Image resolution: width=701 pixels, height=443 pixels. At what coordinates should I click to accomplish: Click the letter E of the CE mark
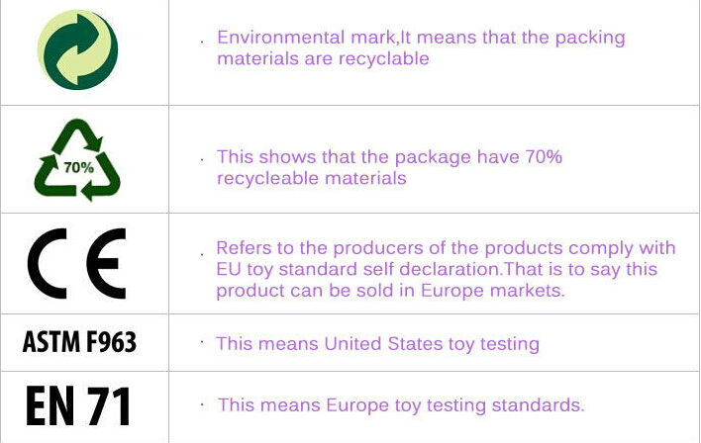[106, 263]
